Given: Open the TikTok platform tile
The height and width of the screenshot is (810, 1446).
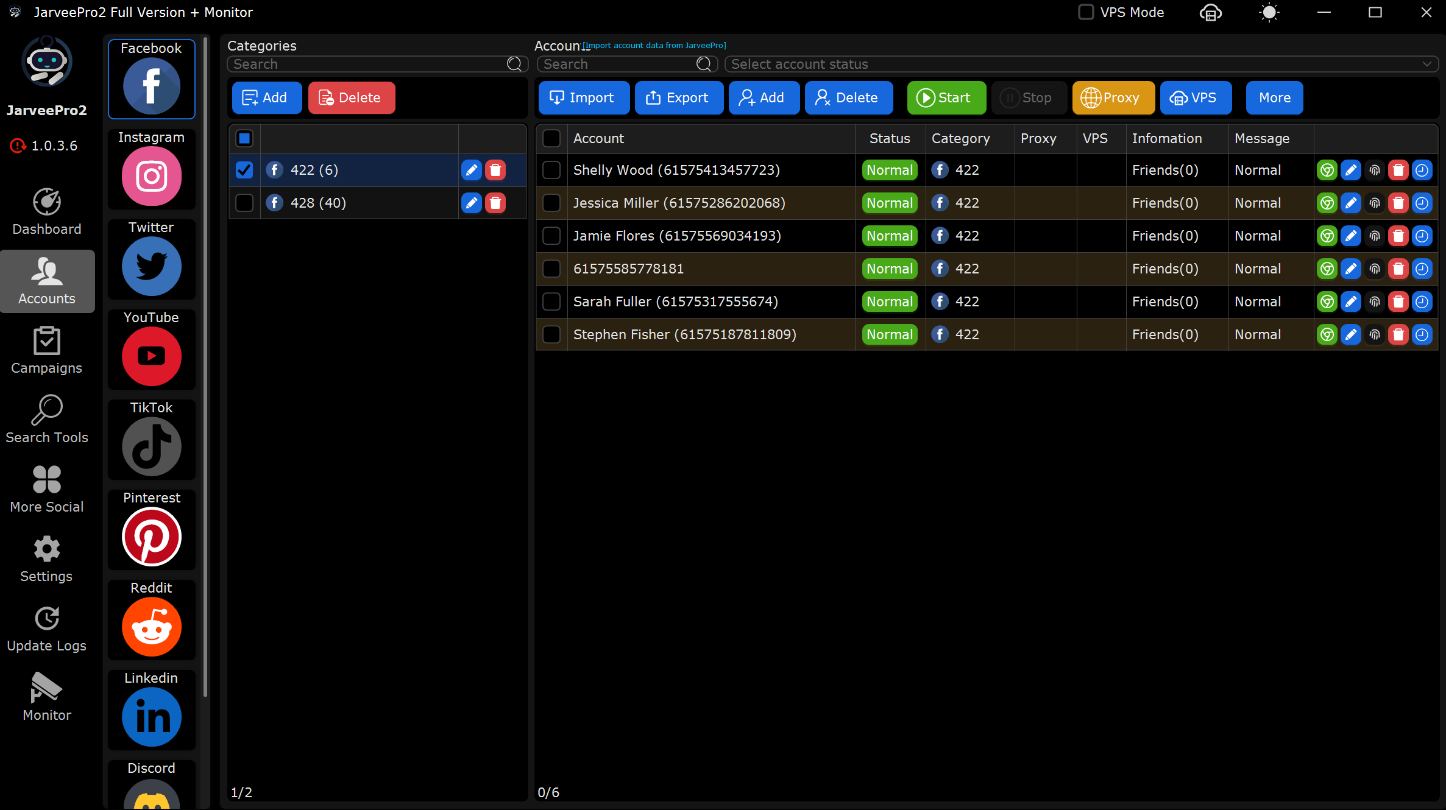Looking at the screenshot, I should [152, 439].
